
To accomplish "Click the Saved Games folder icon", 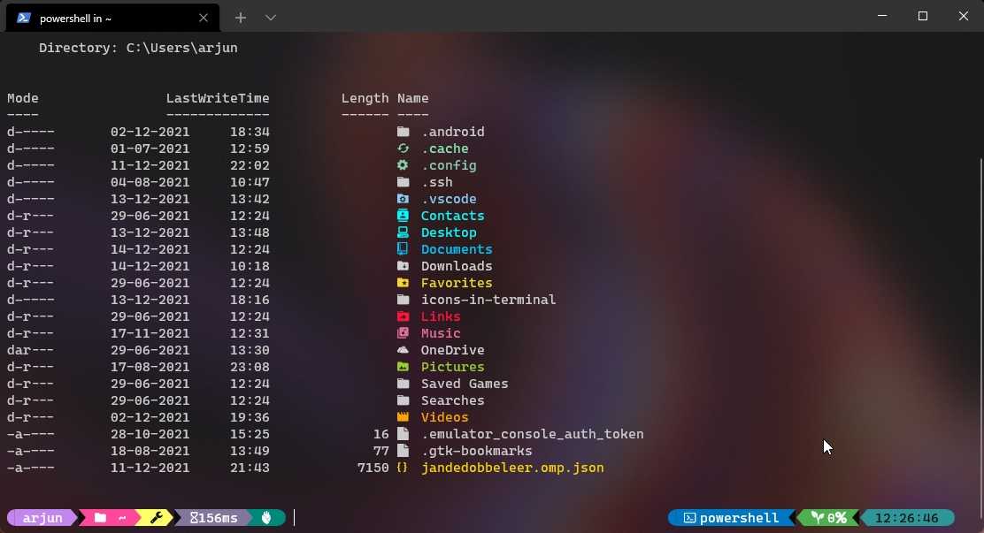I will point(403,384).
